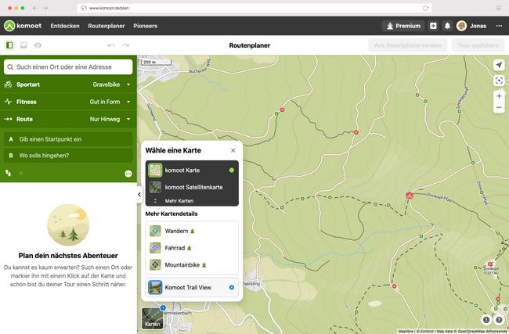The width and height of the screenshot is (509, 334).
Task: Toggle Wandern map details
Action: (192, 231)
